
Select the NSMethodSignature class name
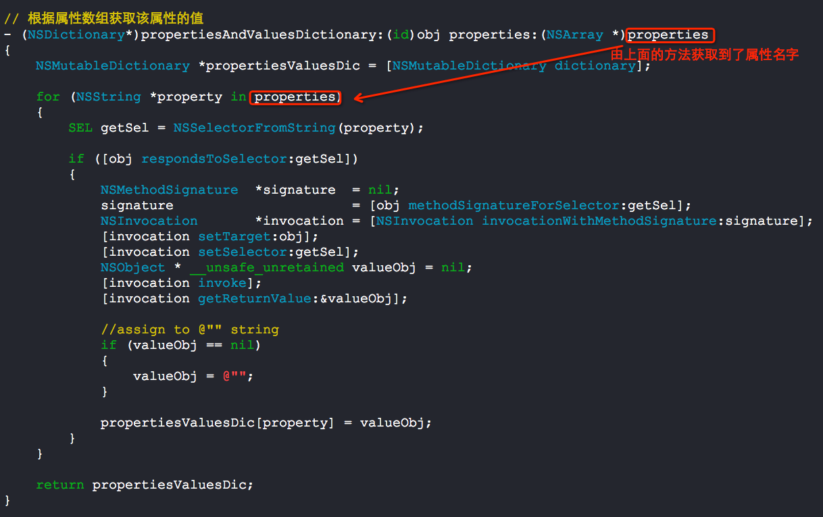click(x=169, y=190)
